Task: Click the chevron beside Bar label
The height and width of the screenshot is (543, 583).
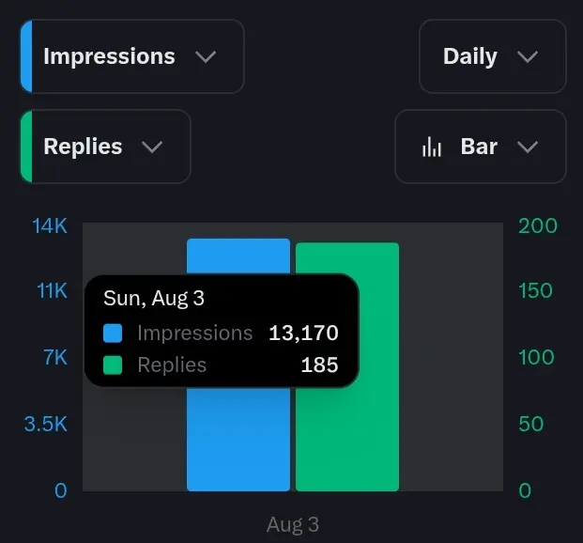Action: click(528, 147)
